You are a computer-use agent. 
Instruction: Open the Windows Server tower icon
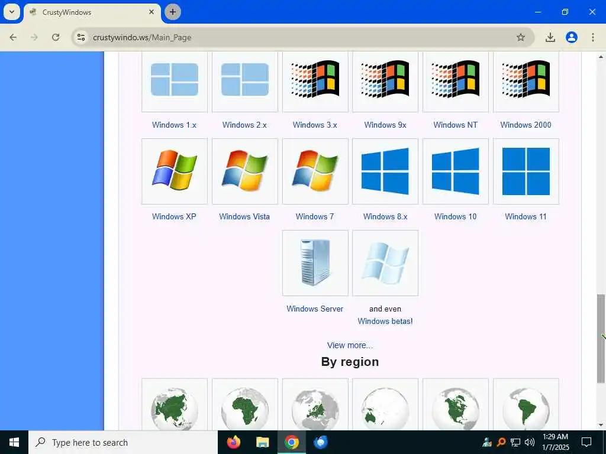[315, 263]
